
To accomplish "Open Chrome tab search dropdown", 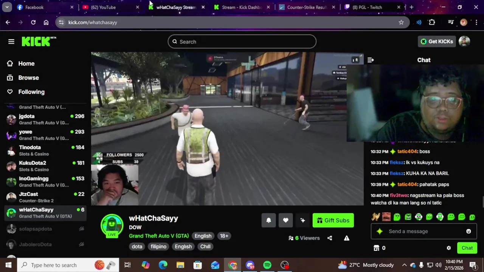I will (x=7, y=7).
